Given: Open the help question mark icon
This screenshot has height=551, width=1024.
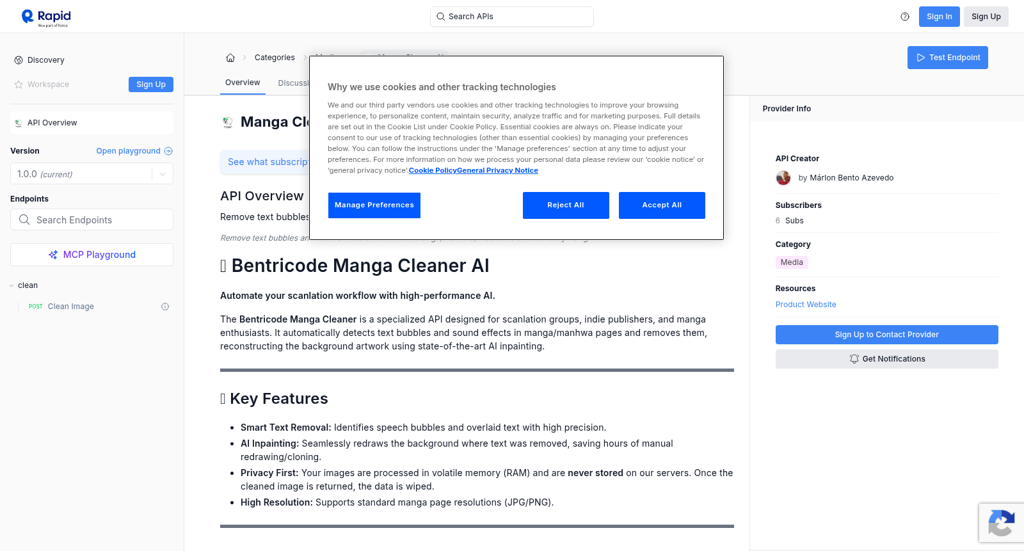Looking at the screenshot, I should pos(905,17).
